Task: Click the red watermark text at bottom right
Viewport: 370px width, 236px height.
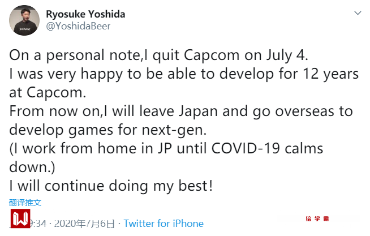Action: tap(317, 218)
